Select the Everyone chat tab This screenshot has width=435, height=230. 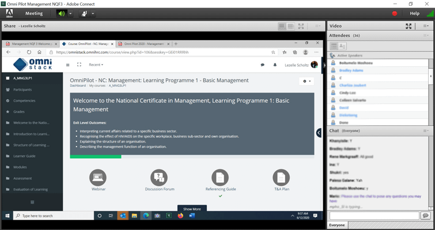[337, 225]
